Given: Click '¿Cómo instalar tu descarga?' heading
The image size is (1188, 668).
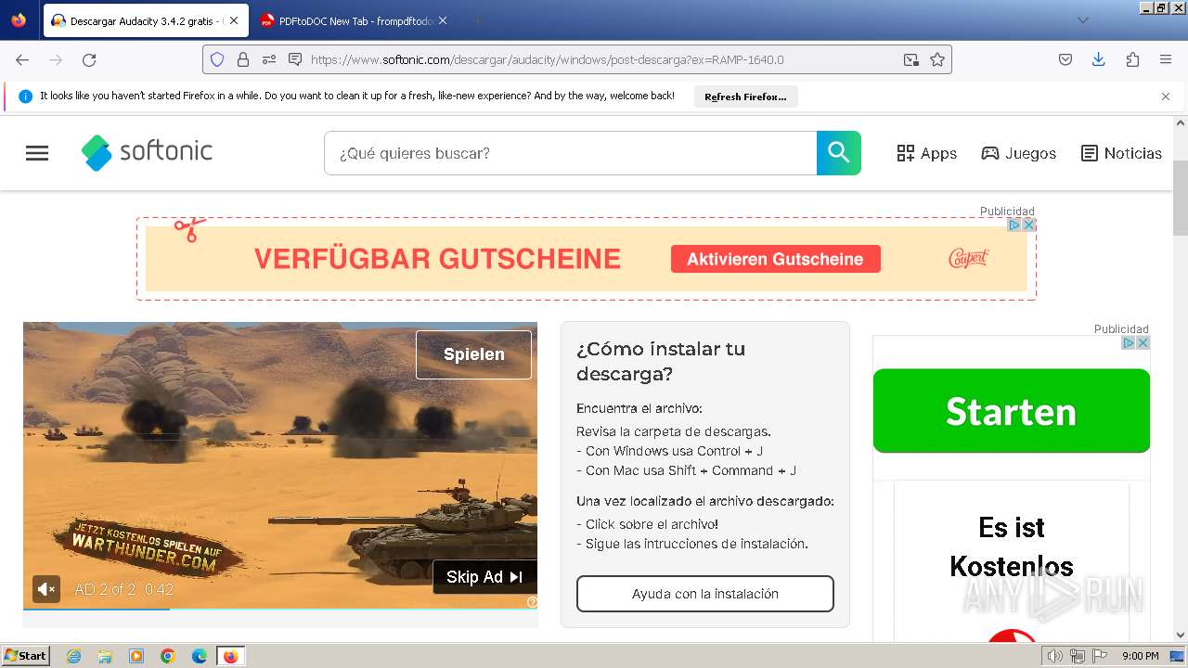Looking at the screenshot, I should click(x=661, y=361).
